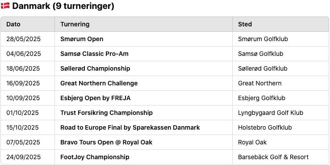Open the Samsø Classic Pro-Am entry

click(94, 54)
